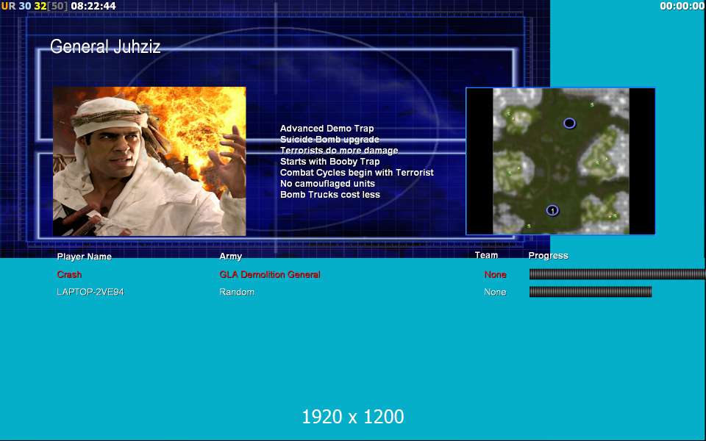The width and height of the screenshot is (706, 441).
Task: Click 'Suicide Bomb upgrade' line
Action: (x=329, y=140)
